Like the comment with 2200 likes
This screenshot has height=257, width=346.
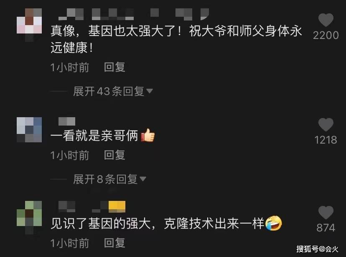pyautogui.click(x=326, y=20)
